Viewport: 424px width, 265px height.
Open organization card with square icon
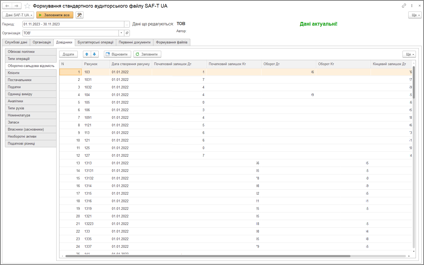127,33
